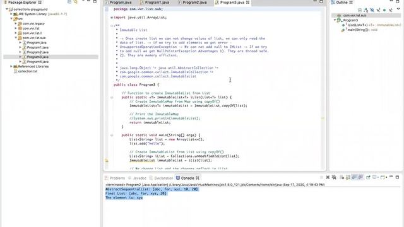Click the warning marker beside ImmutableList line
The image size is (404, 227).
[x=107, y=161]
